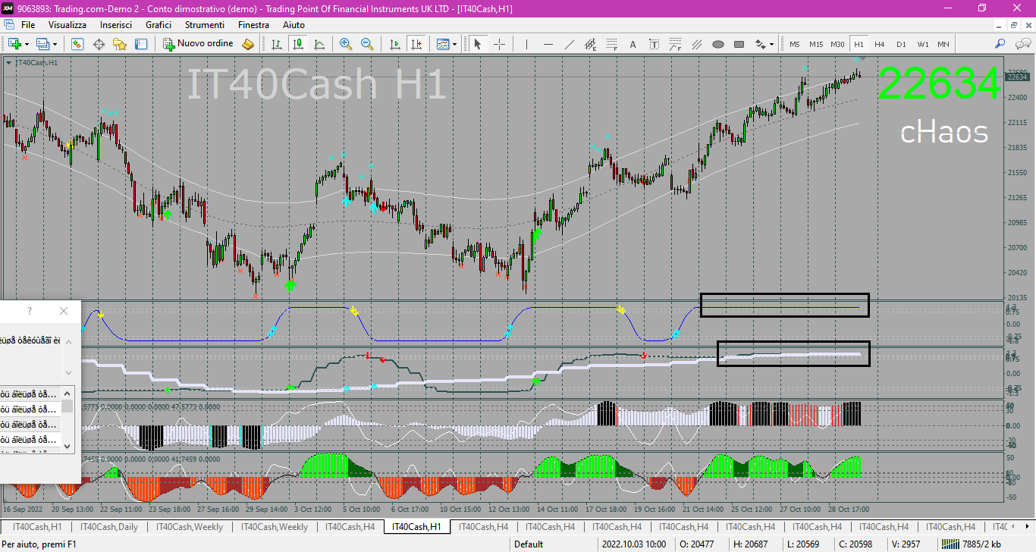Open the Grafici menu
The width and height of the screenshot is (1036, 552).
(159, 25)
